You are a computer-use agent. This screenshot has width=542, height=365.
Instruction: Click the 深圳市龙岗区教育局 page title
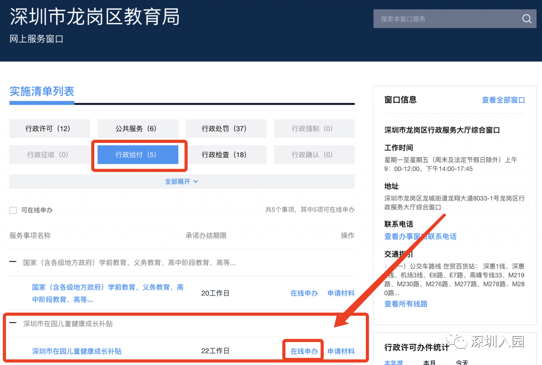tap(95, 16)
